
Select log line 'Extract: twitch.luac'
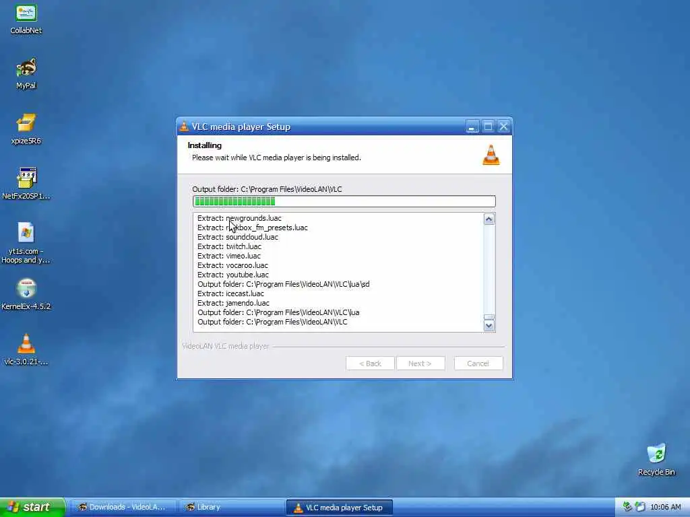tap(229, 246)
